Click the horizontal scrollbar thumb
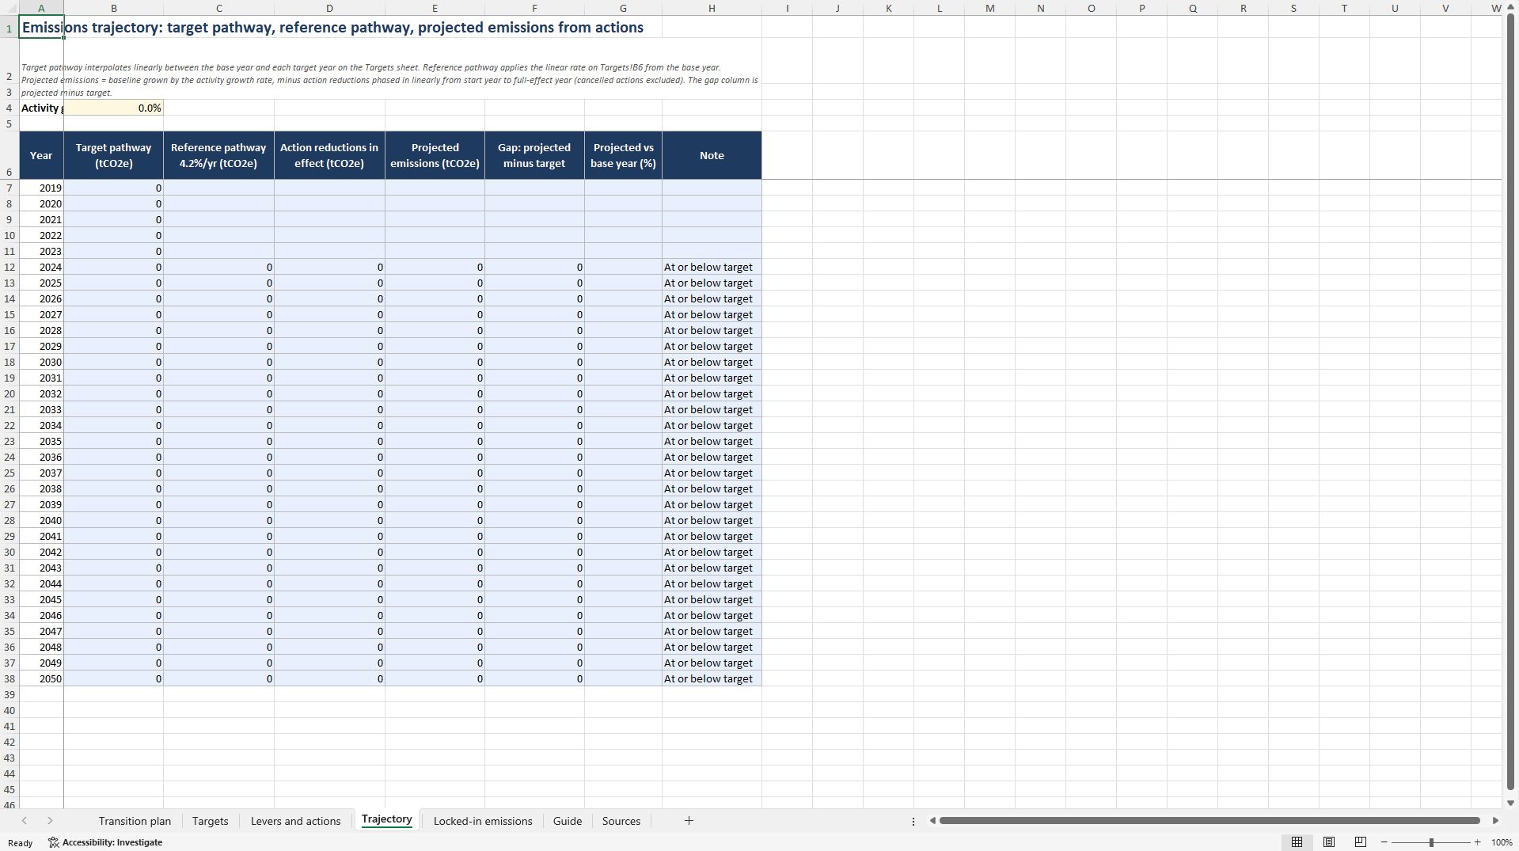1519x851 pixels. (x=1210, y=821)
